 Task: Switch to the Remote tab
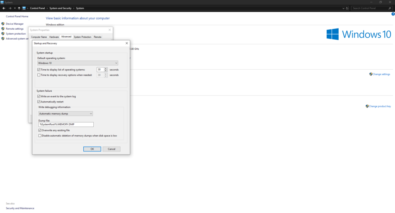pyautogui.click(x=98, y=37)
